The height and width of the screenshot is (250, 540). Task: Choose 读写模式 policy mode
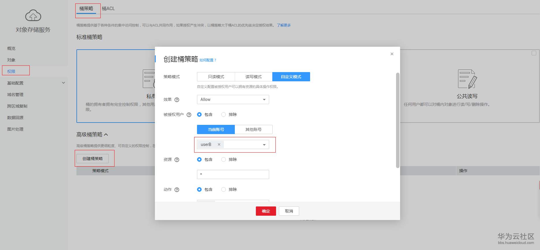(254, 77)
